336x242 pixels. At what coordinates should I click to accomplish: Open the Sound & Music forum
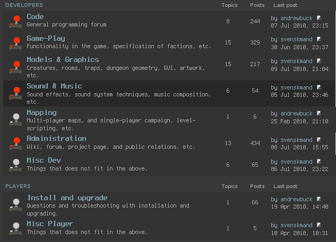click(x=54, y=86)
